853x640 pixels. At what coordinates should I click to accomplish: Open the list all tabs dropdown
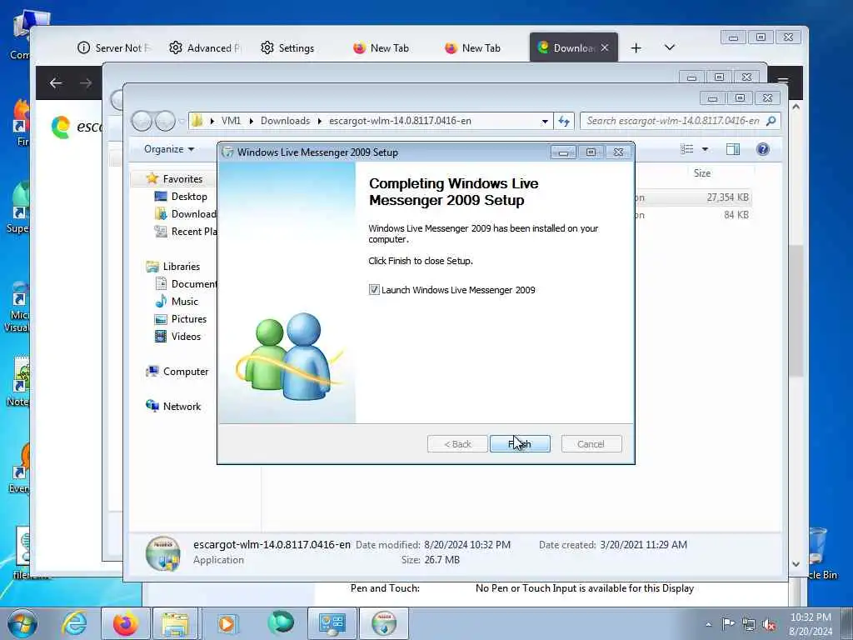[670, 47]
